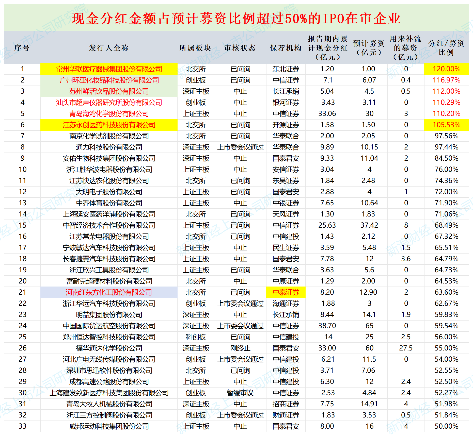Image resolution: width=473 pixels, height=436 pixels.
Task: Click the 审核状态 column header
Action: [x=240, y=48]
